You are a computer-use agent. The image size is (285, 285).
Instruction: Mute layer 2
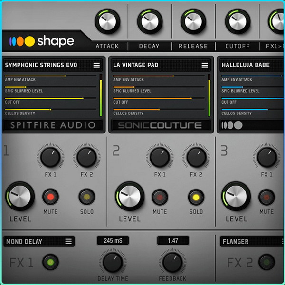pyautogui.click(x=160, y=198)
